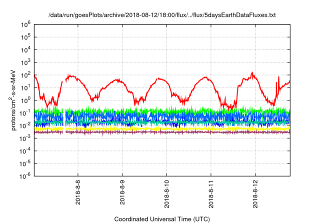This screenshot has width=320, height=224.
Task: Click the 10^0 y-axis tick label
Action: (25, 101)
